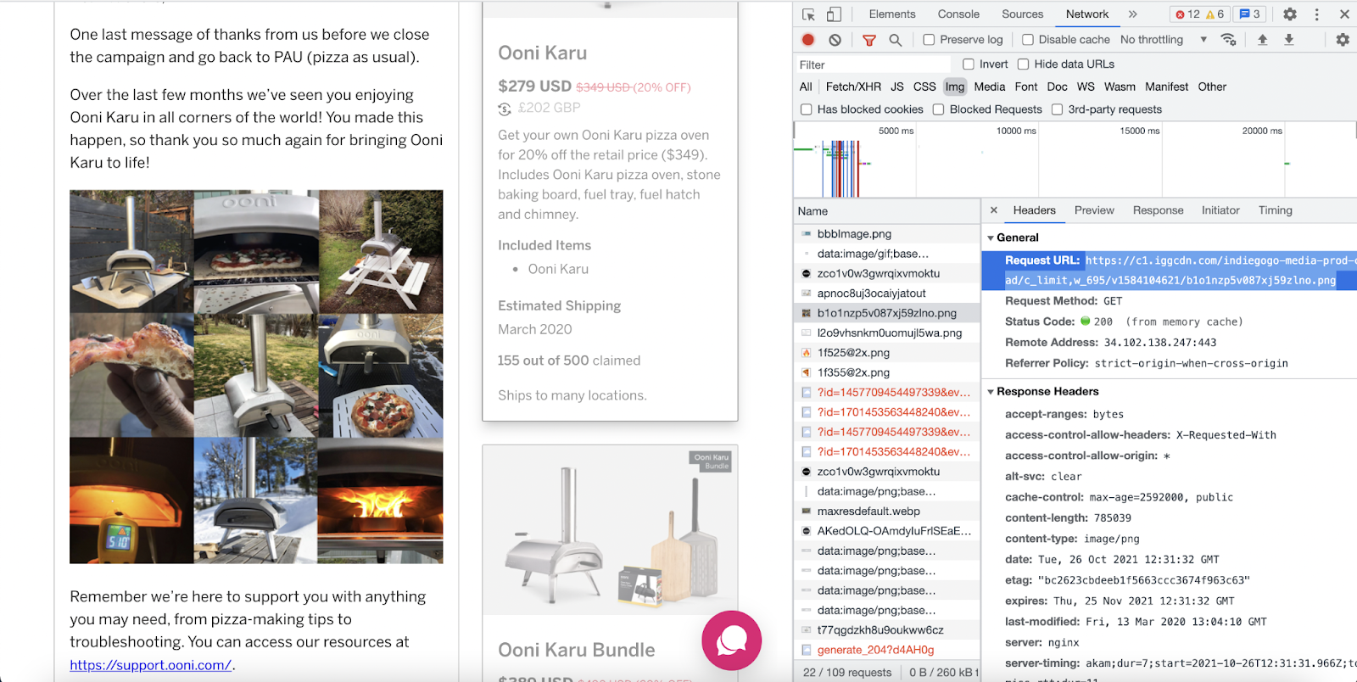Open DevTools three-dot customize menu
The image size is (1357, 682).
[1316, 14]
